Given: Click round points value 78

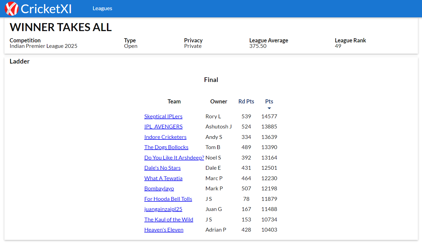Looking at the screenshot, I should [x=246, y=199].
